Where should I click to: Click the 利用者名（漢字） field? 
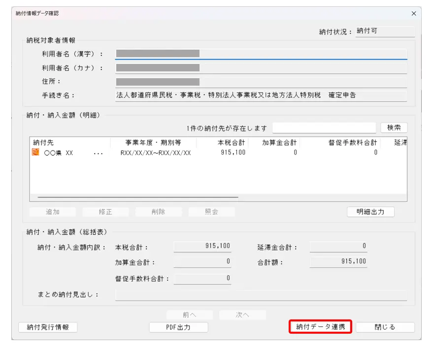tap(261, 54)
